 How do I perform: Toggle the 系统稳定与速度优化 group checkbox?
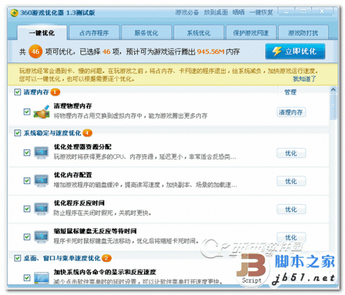coord(17,133)
